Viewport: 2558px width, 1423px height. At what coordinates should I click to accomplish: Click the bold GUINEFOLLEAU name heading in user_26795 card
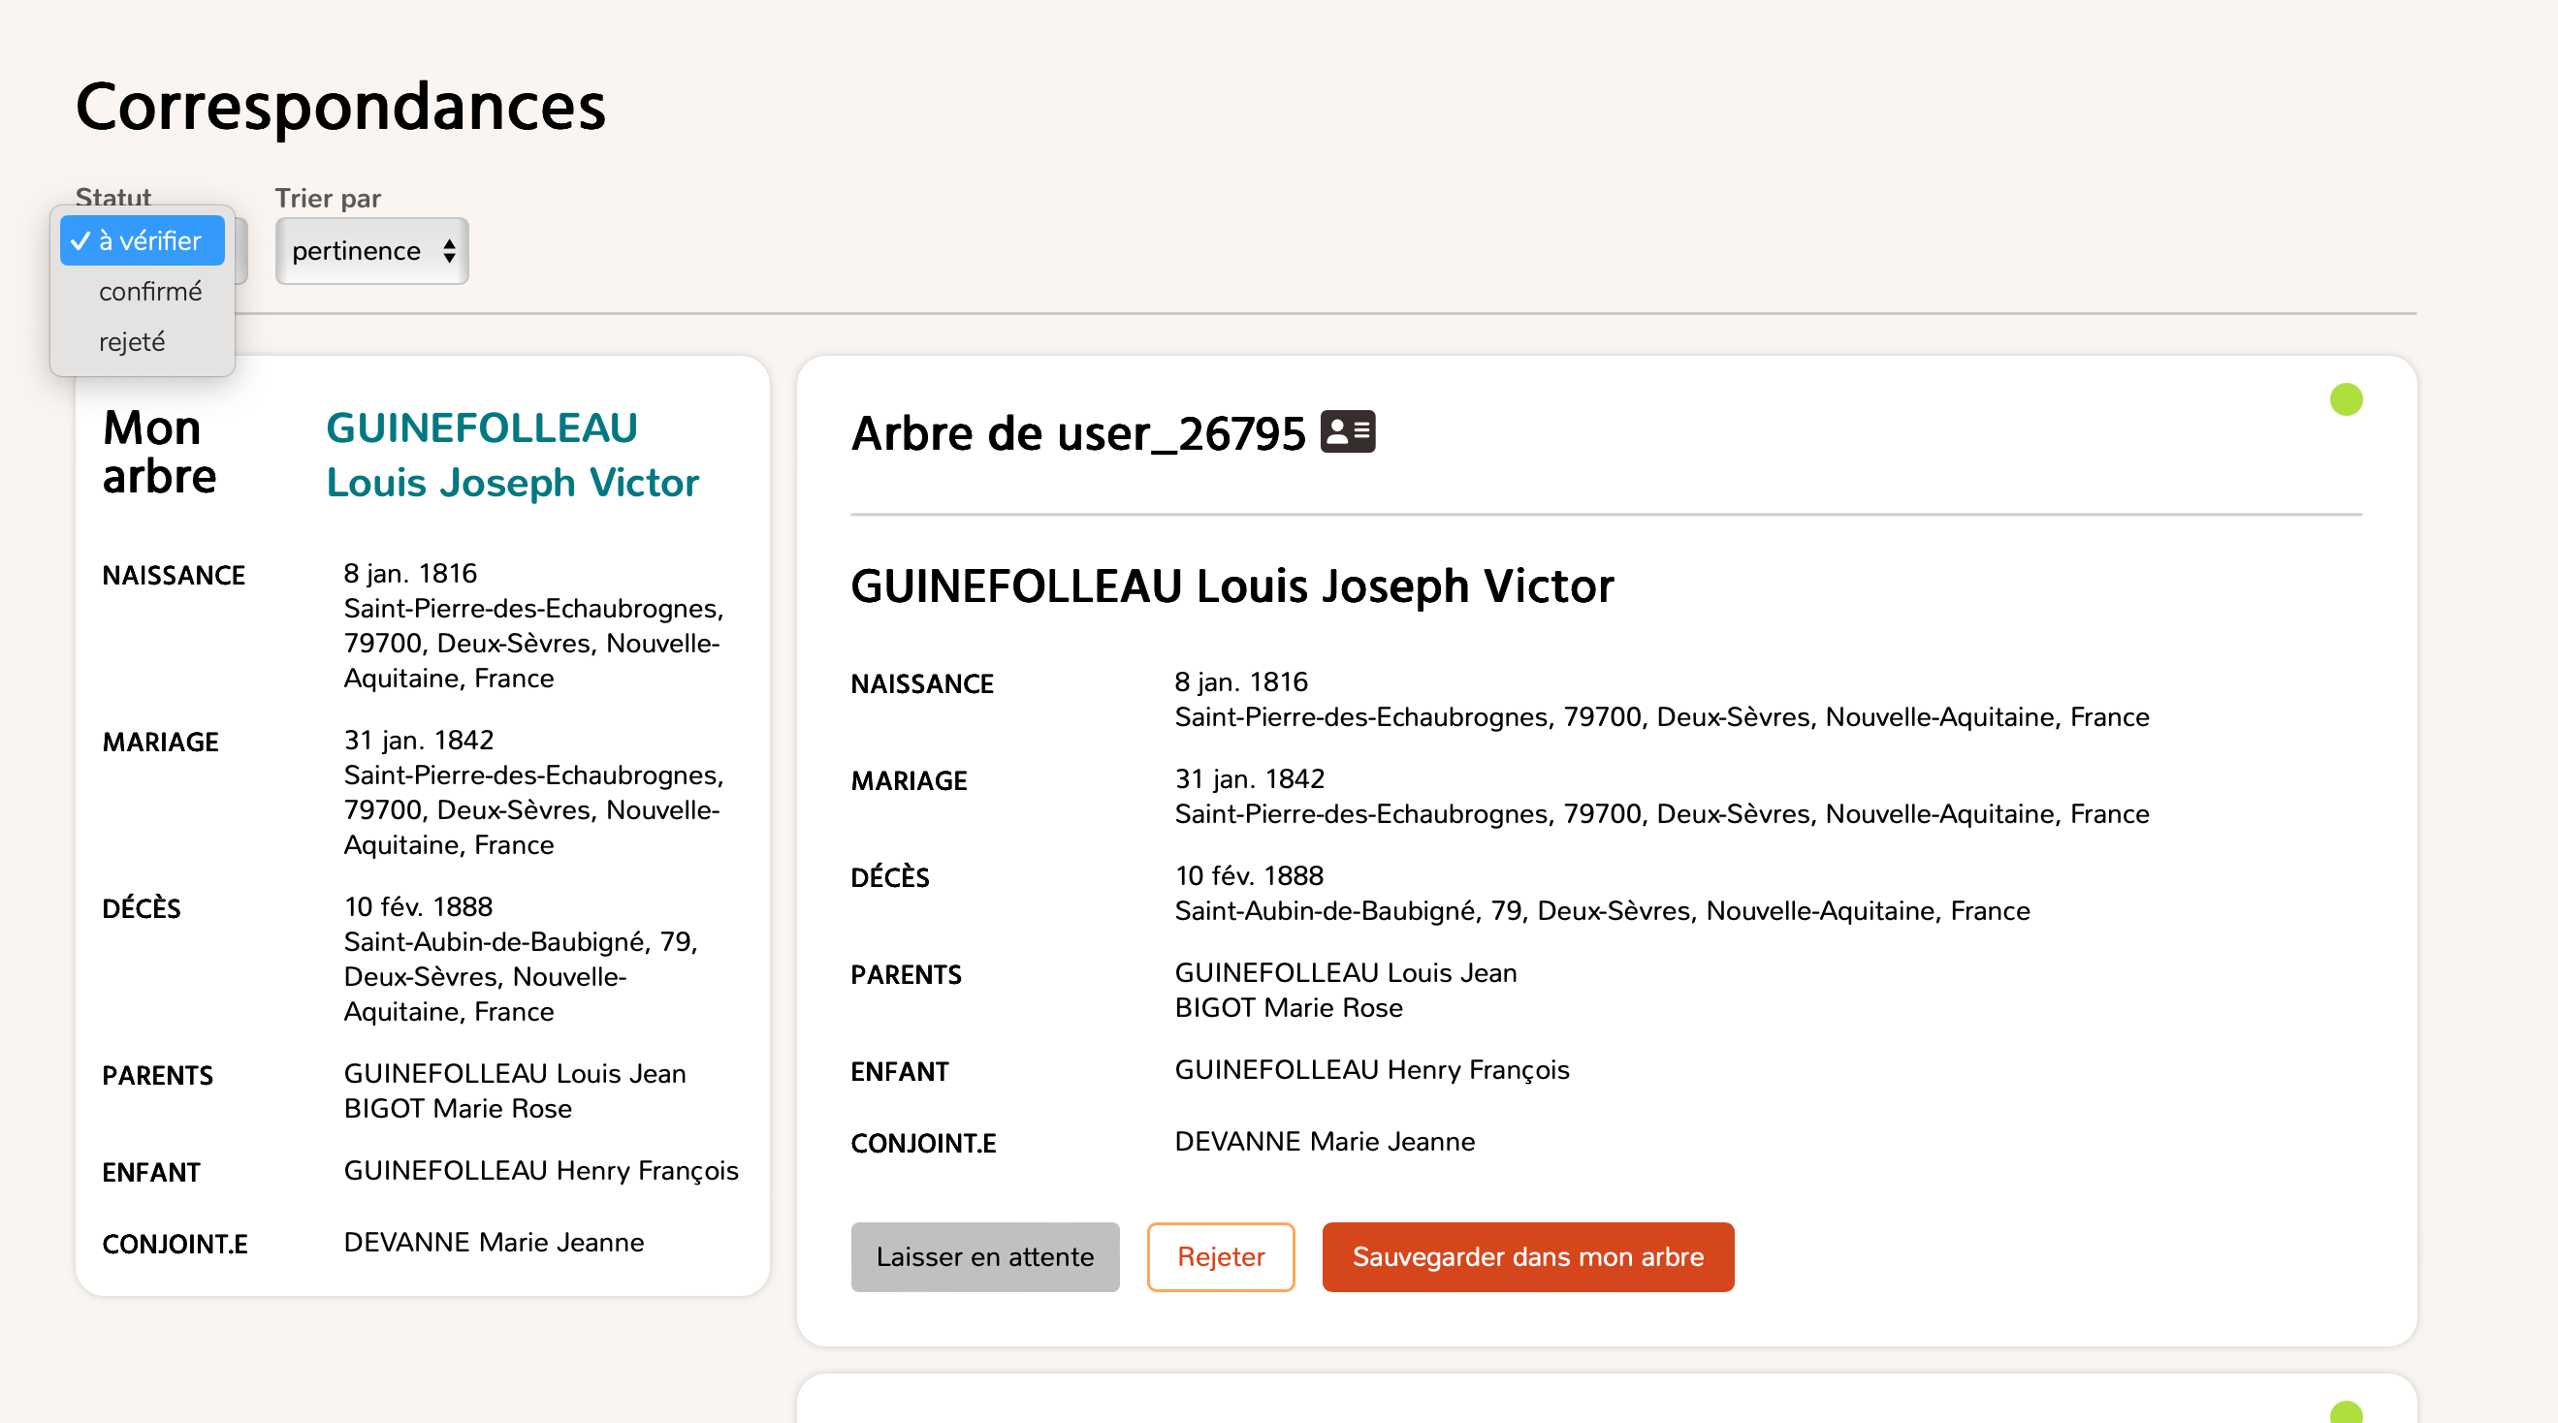point(1232,585)
